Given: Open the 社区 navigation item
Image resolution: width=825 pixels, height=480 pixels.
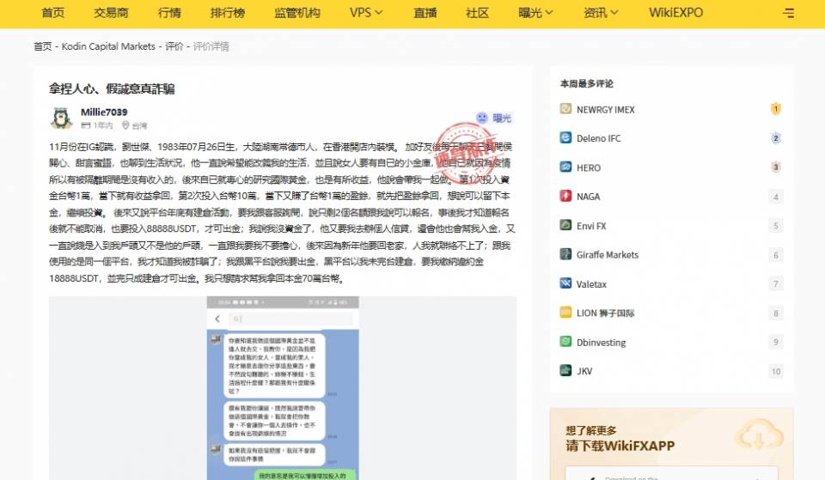Looking at the screenshot, I should [477, 13].
